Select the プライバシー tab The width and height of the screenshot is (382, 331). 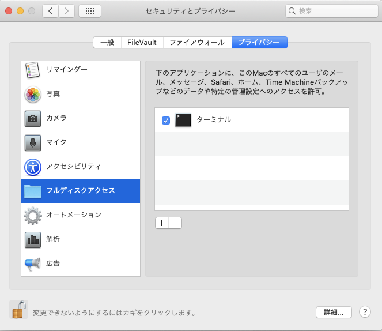point(259,43)
